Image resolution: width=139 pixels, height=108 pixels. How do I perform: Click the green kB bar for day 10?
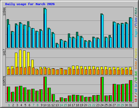[46, 89]
